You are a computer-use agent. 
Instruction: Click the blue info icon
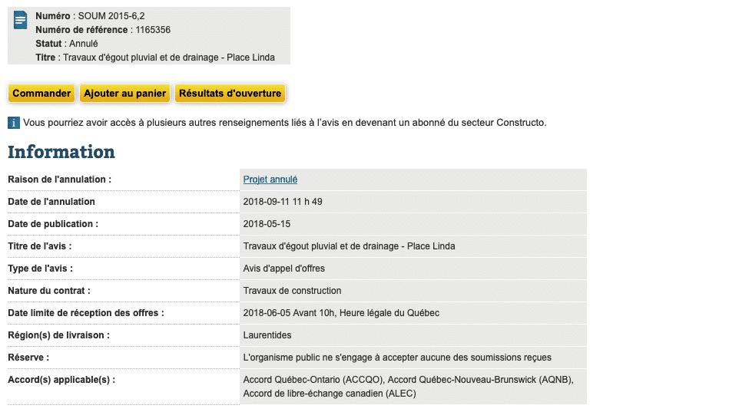[14, 123]
